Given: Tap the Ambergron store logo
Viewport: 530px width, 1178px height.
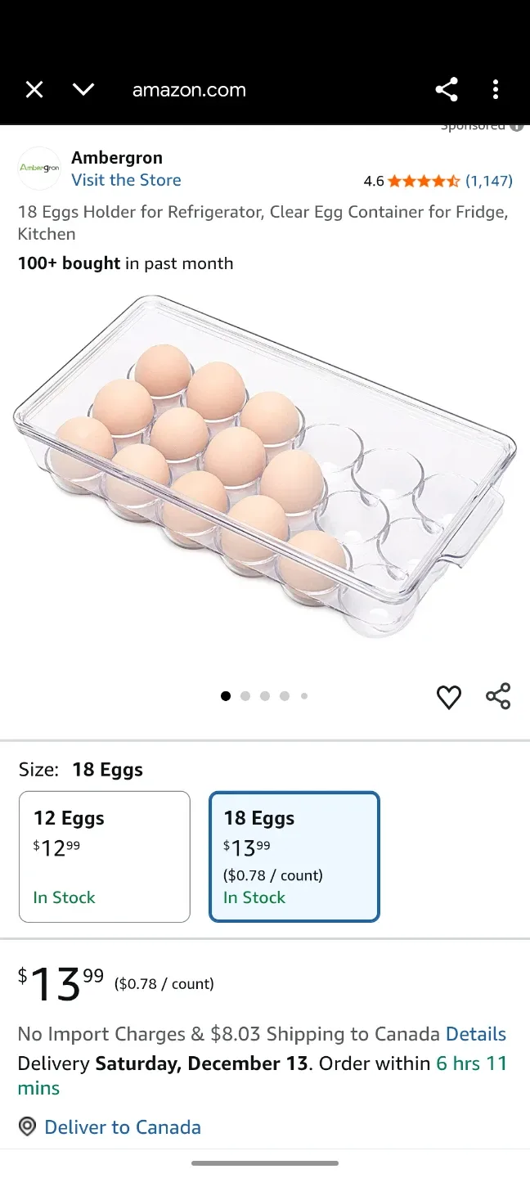Looking at the screenshot, I should [38, 168].
